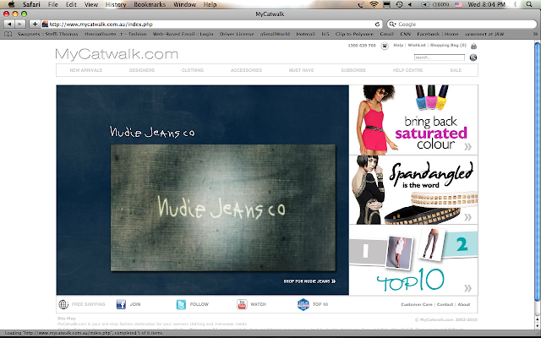This screenshot has width=541, height=338.
Task: Click the Hotmail bookmark
Action: [x=305, y=34]
